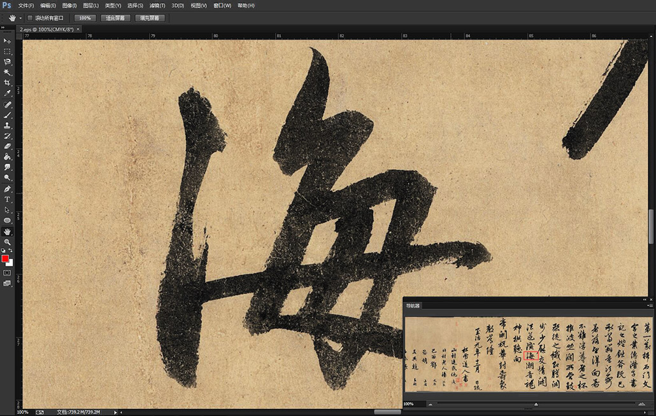This screenshot has width=656, height=416.
Task: Select the Crop tool
Action: point(7,83)
